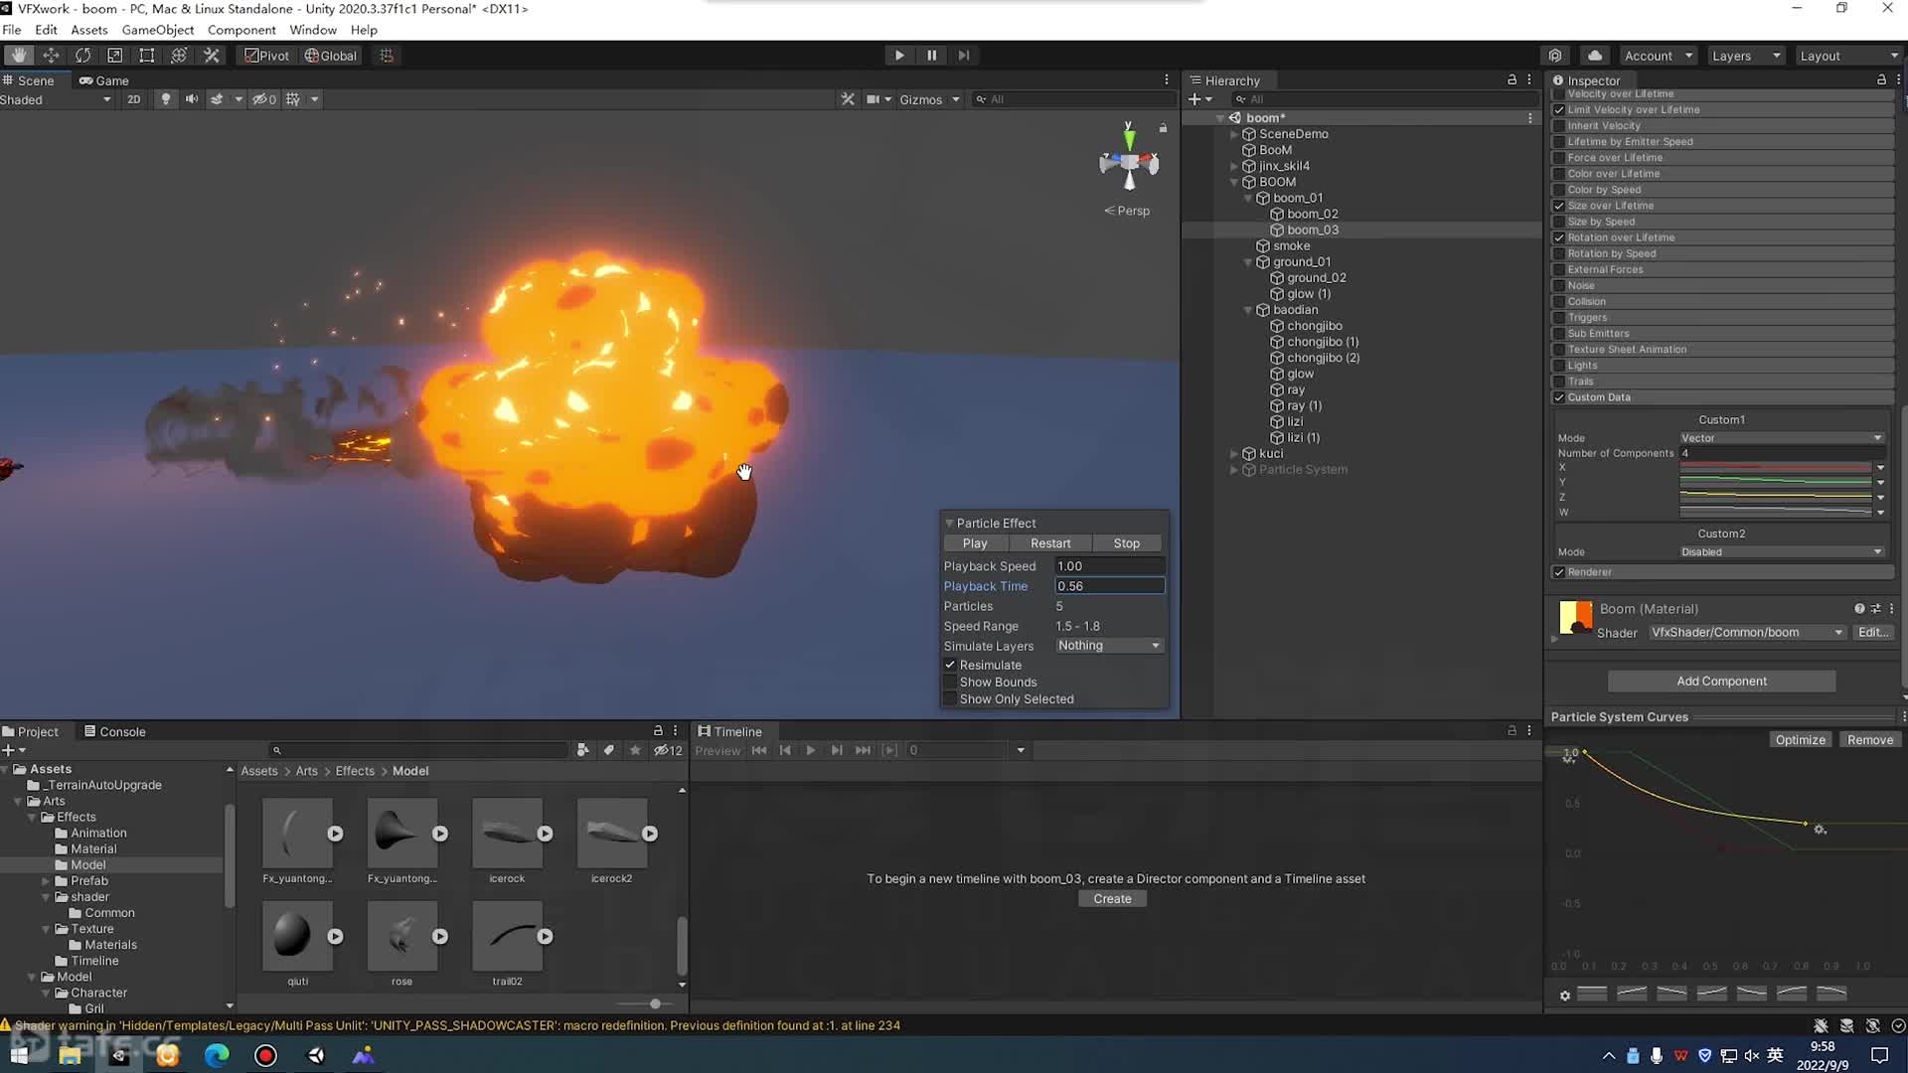The height and width of the screenshot is (1073, 1908).
Task: Open Custom2 Mode Disabled dropdown
Action: [1782, 552]
